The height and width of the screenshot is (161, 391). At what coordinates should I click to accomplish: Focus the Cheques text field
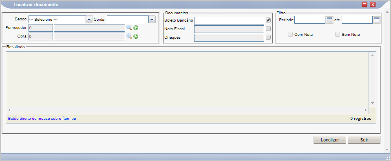[x=229, y=37]
